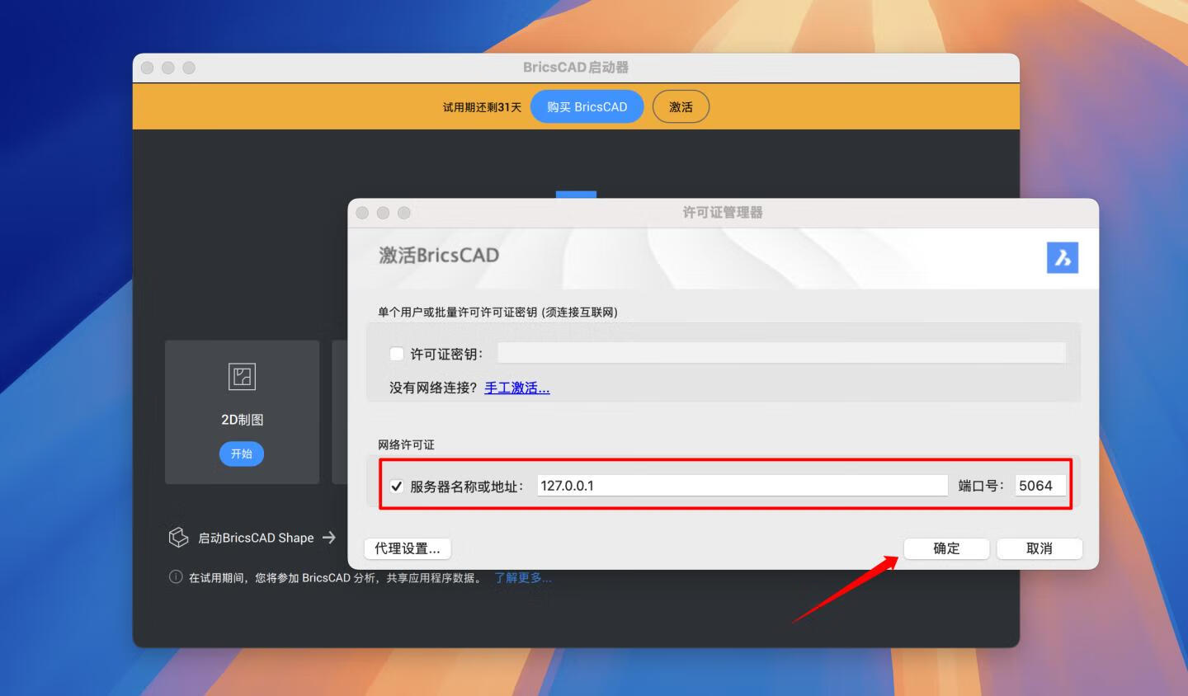Image resolution: width=1188 pixels, height=696 pixels.
Task: Select the 2D制图 tile
Action: coord(242,411)
